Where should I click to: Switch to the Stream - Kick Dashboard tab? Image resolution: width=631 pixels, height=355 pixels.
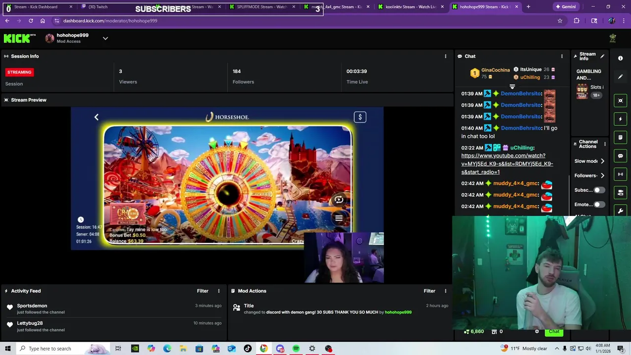pyautogui.click(x=39, y=7)
